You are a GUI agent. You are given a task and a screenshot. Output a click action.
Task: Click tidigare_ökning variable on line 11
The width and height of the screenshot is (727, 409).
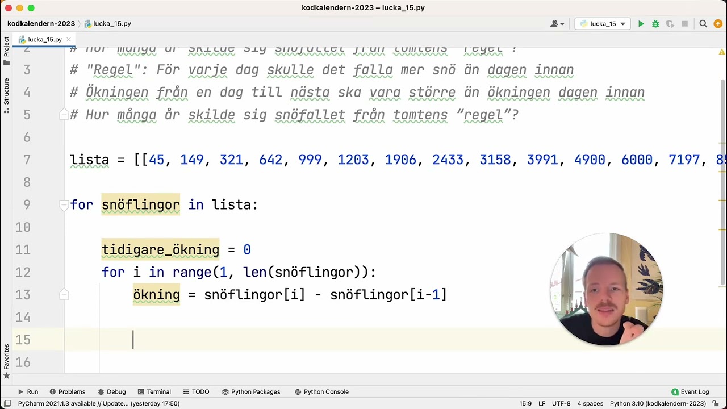click(160, 250)
